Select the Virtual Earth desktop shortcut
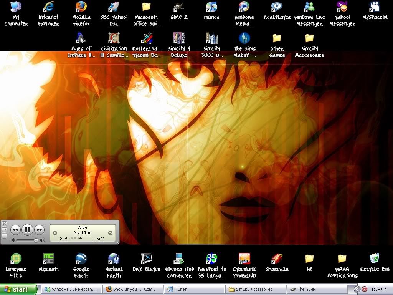The width and height of the screenshot is (393, 295). coord(114,265)
